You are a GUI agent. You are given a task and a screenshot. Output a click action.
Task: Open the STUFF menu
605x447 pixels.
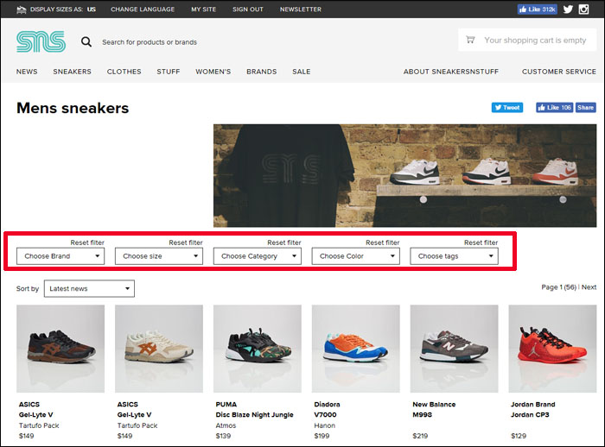pos(169,72)
